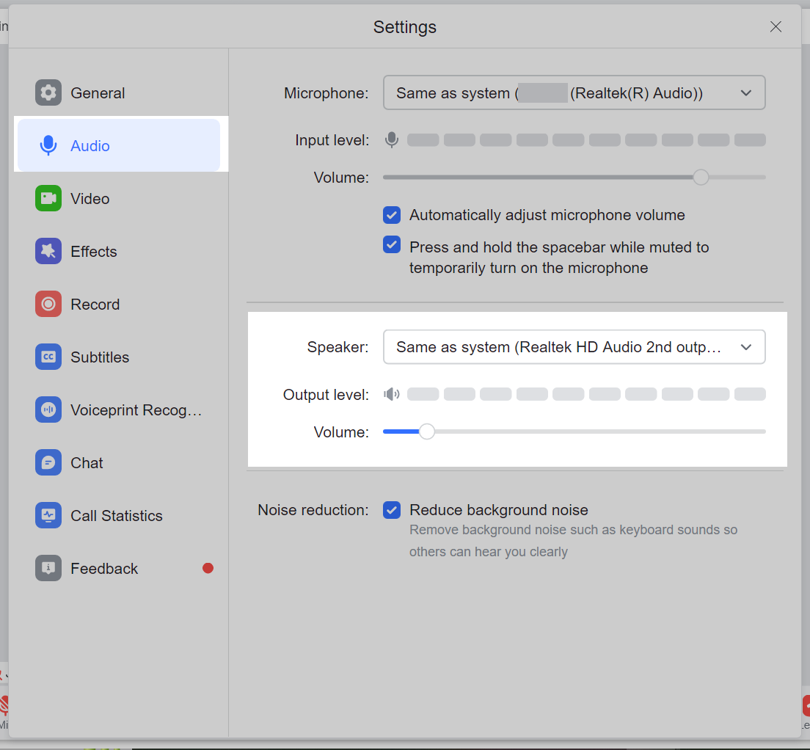Click the Call Statistics icon

(x=48, y=516)
